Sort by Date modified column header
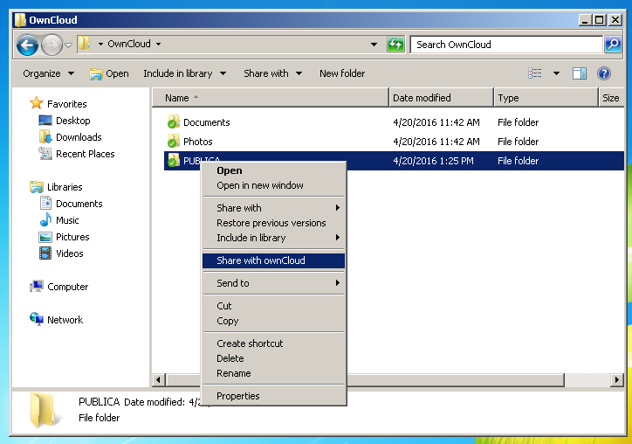This screenshot has height=444, width=632. (x=441, y=98)
